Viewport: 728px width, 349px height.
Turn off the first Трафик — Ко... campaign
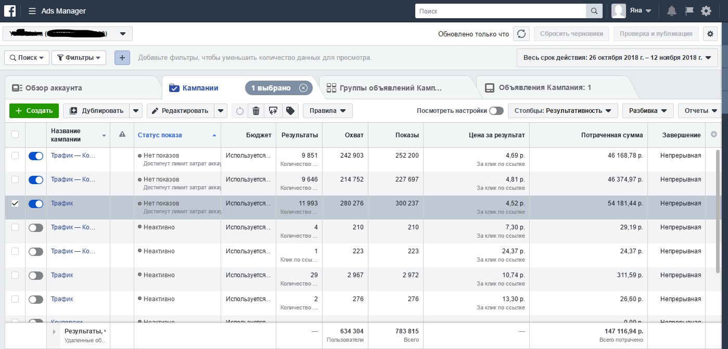[x=36, y=156]
